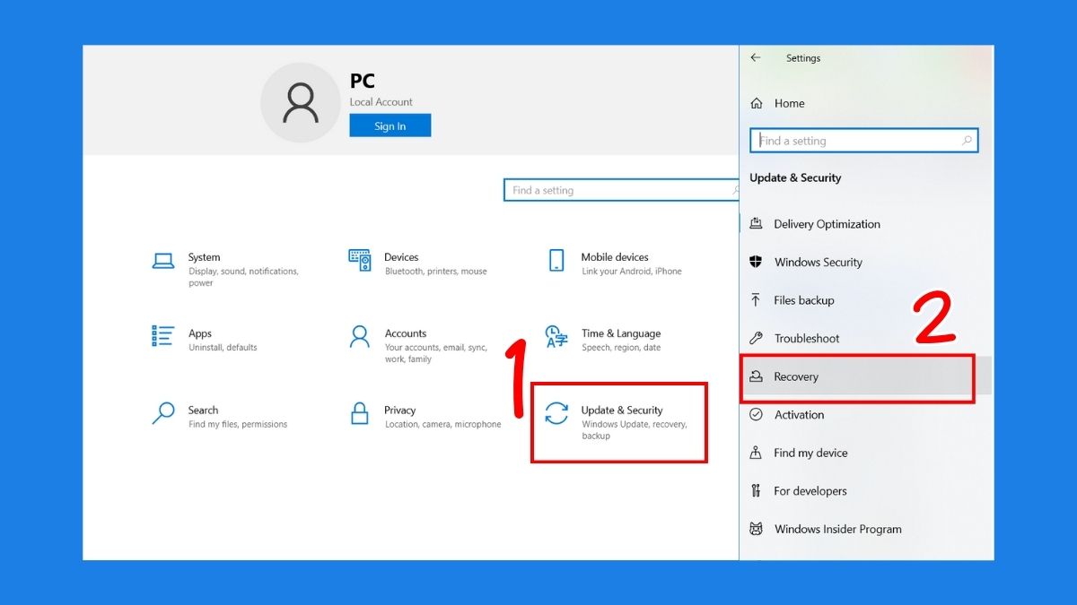Viewport: 1077px width, 605px height.
Task: Click the Update & Security sidebar heading
Action: [795, 177]
